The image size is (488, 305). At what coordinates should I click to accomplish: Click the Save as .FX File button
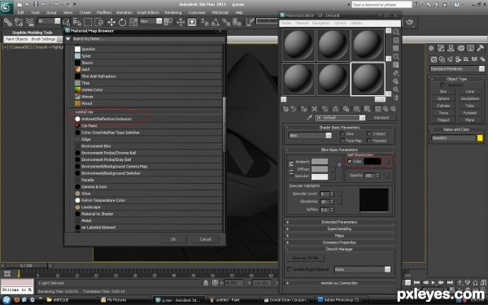pos(305,258)
